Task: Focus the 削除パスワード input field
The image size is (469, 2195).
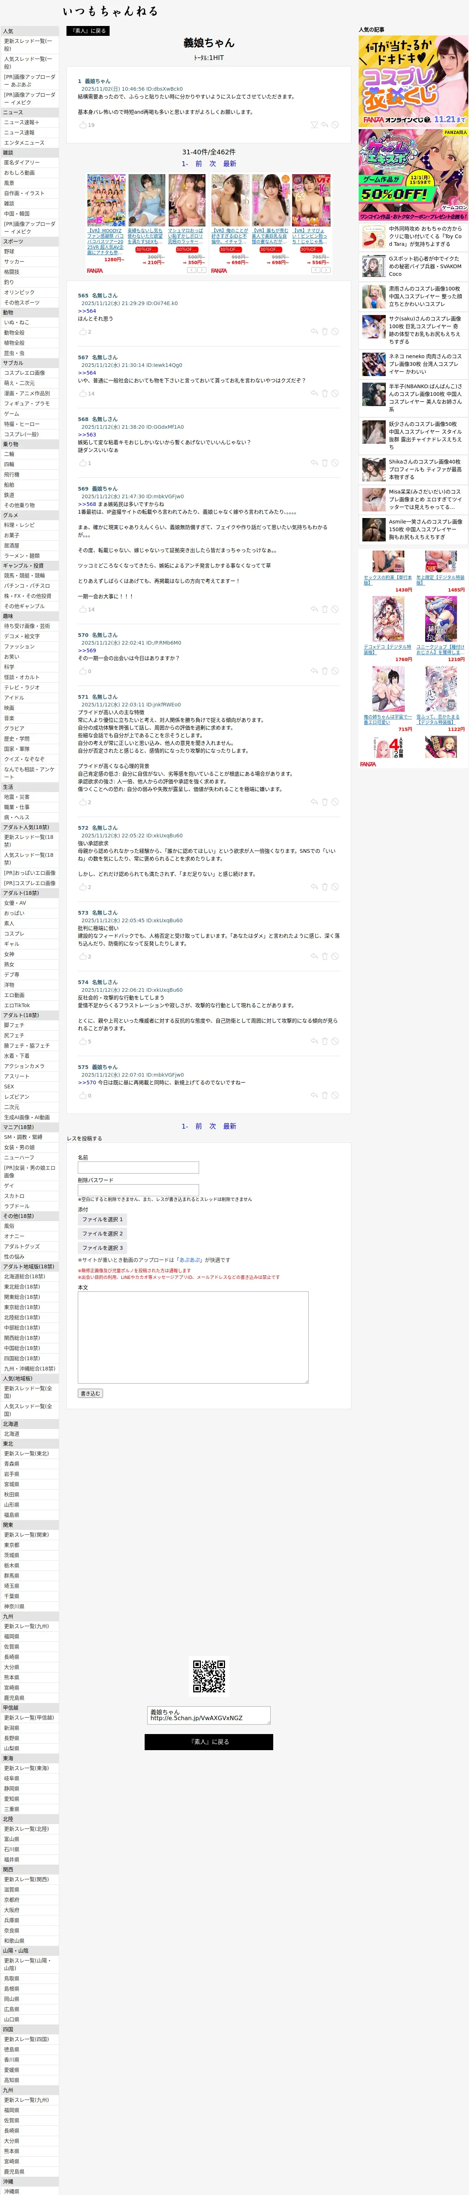Action: (x=138, y=1190)
